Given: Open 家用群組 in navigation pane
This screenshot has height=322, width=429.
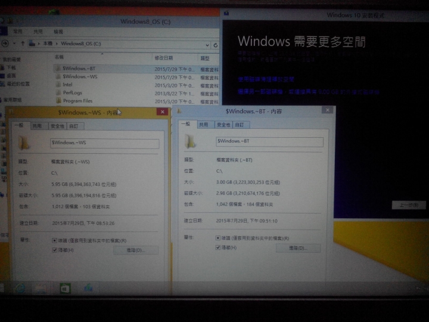Looking at the screenshot, I should 13,100.
